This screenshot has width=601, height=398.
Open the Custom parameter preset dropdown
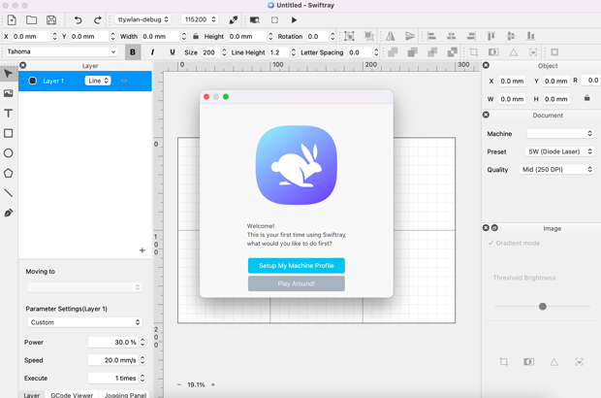coord(84,322)
